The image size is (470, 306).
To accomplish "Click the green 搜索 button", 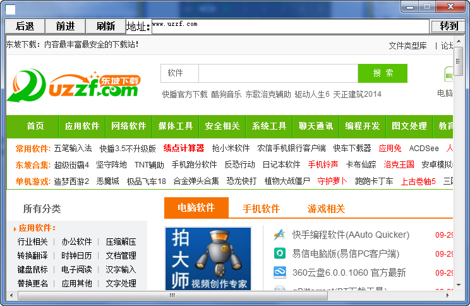I will [x=383, y=73].
